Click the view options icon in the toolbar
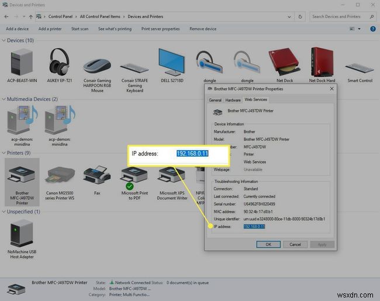Image resolution: width=380 pixels, height=301 pixels. [352, 29]
